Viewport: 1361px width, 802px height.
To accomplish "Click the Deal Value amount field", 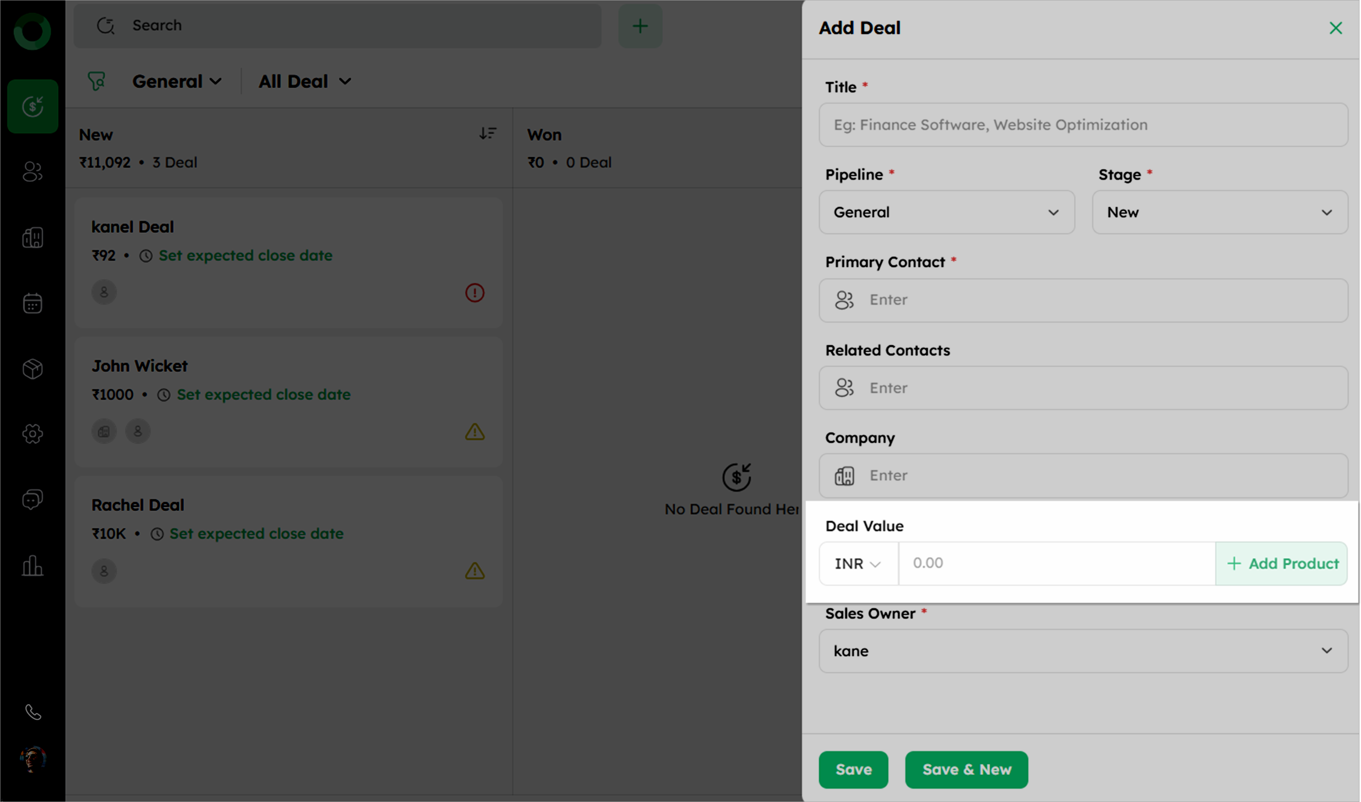I will coord(1056,564).
